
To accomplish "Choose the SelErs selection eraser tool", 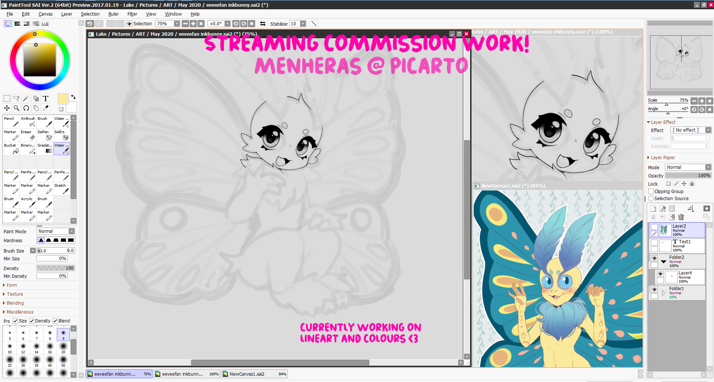I will pyautogui.click(x=62, y=135).
